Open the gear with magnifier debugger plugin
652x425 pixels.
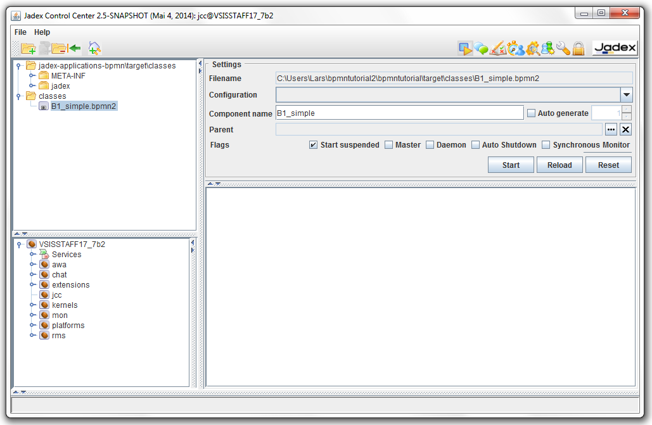(x=532, y=49)
